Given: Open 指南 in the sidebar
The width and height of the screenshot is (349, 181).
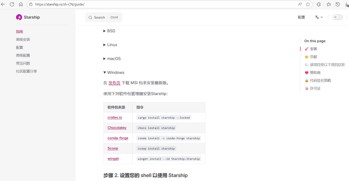Looking at the screenshot, I should 19,32.
